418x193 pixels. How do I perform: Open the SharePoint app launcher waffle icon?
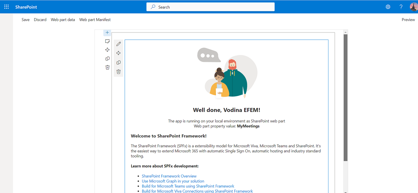[6, 6]
